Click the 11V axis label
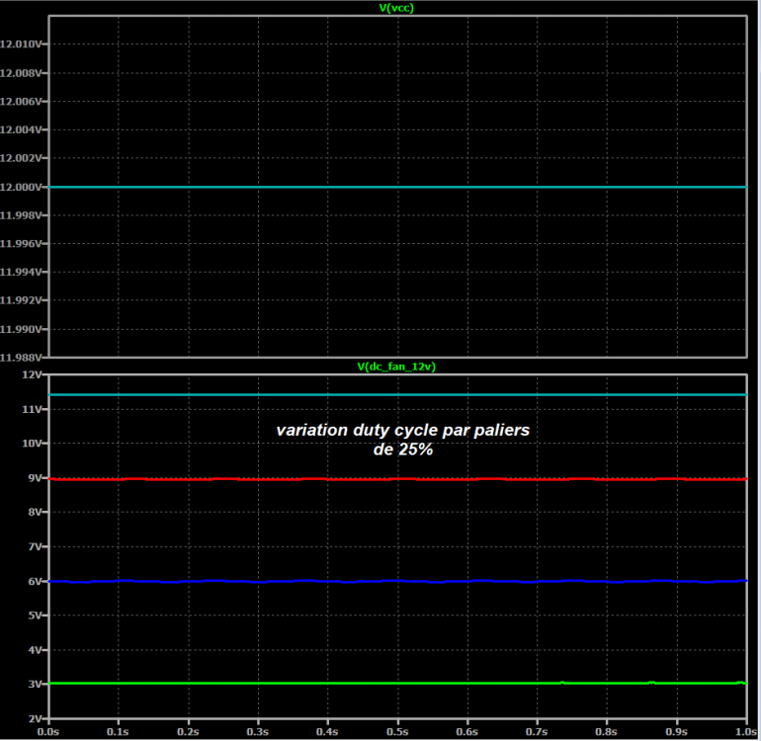This screenshot has height=741, width=761. click(x=32, y=410)
